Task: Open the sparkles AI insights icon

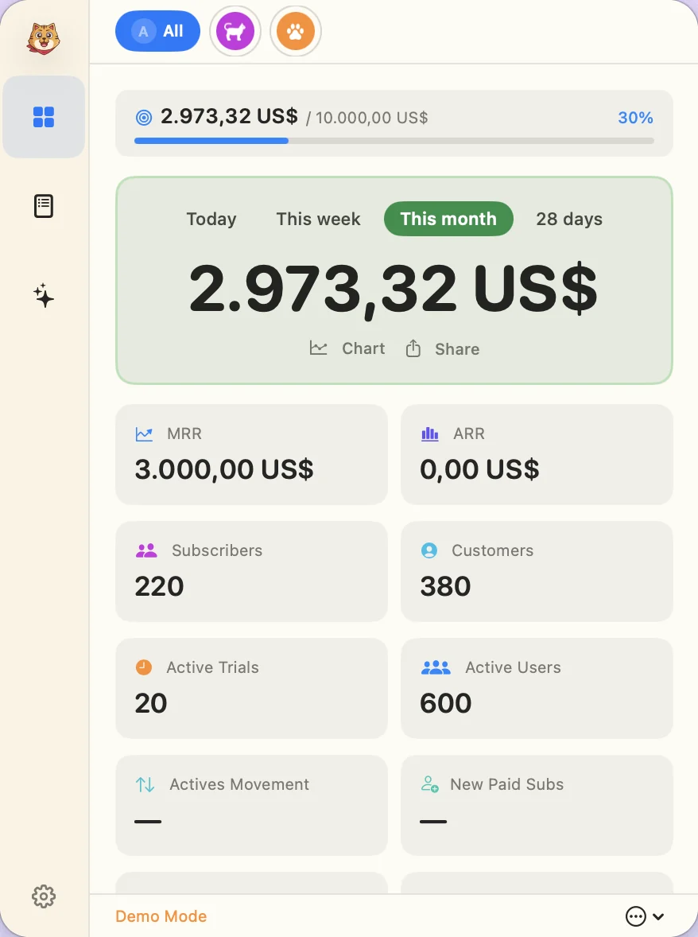Action: pos(44,296)
